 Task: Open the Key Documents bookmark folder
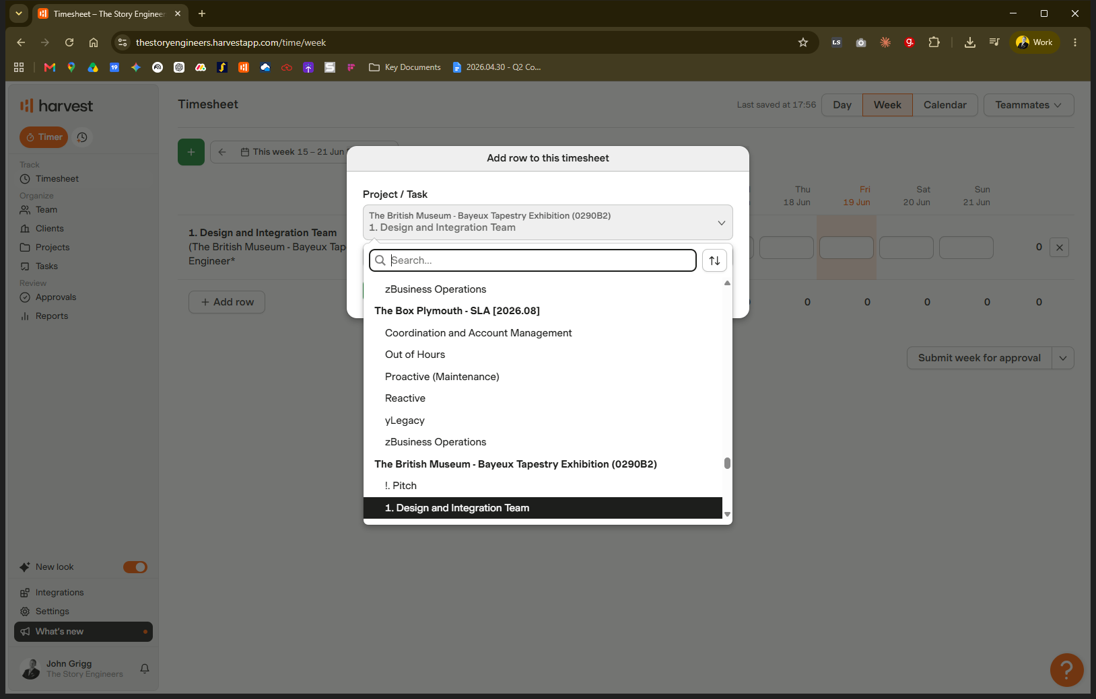coord(405,67)
